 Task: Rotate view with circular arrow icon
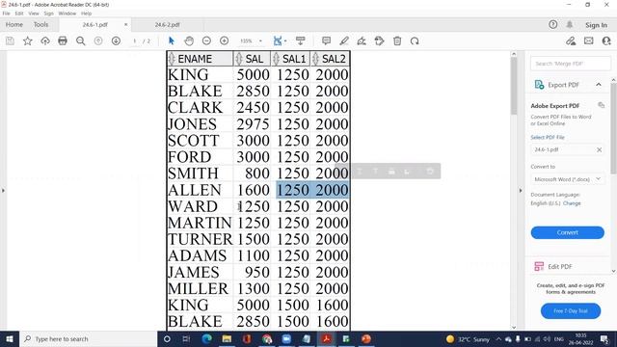(x=415, y=40)
